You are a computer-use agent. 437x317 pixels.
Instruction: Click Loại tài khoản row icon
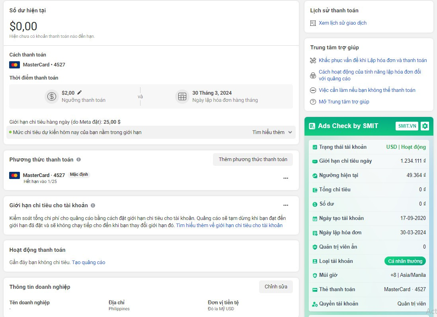coord(315,261)
